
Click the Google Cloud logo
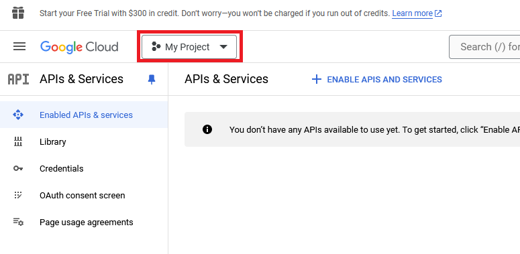pyautogui.click(x=79, y=47)
